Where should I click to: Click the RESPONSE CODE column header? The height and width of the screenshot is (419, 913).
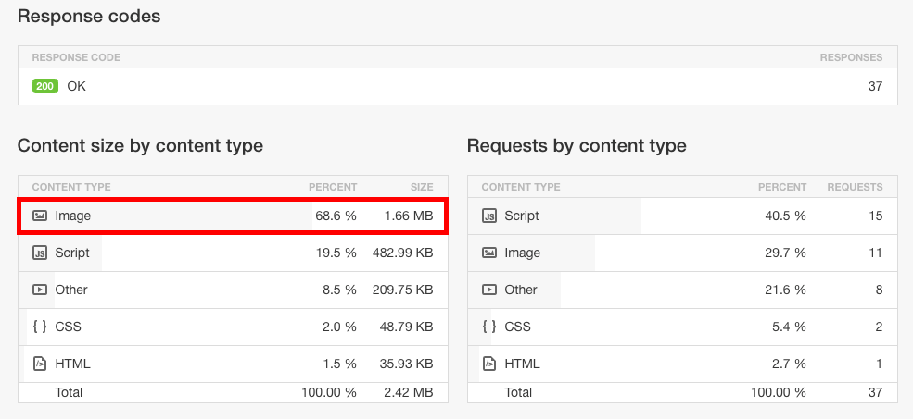(76, 57)
